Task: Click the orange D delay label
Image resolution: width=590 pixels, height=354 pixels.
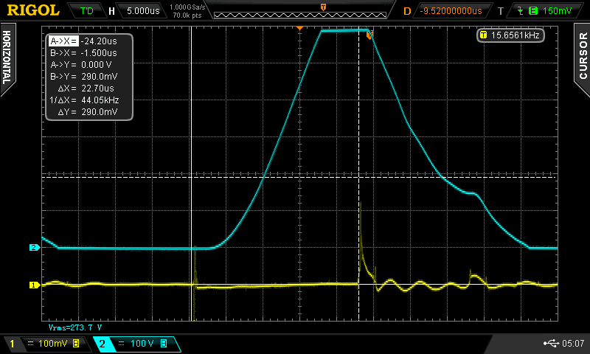Action: click(407, 11)
